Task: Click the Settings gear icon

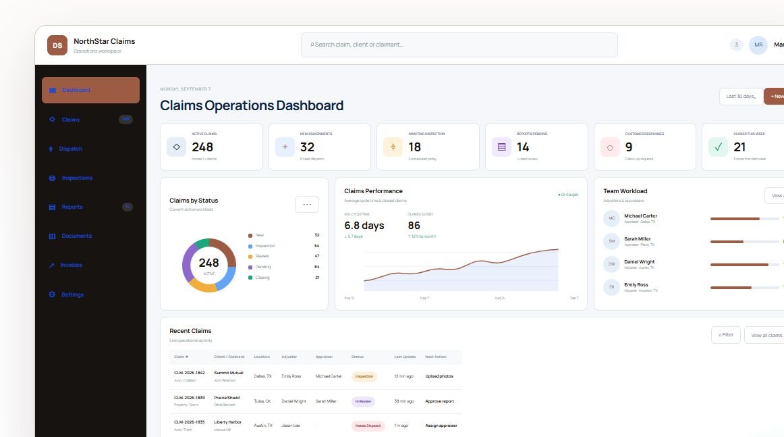Action: 52,294
